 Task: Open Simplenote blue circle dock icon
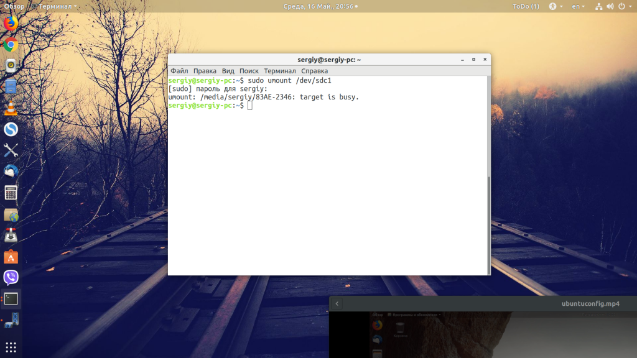point(11,129)
